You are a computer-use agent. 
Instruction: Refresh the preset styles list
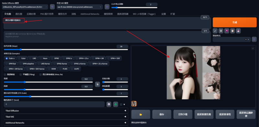click(254, 39)
